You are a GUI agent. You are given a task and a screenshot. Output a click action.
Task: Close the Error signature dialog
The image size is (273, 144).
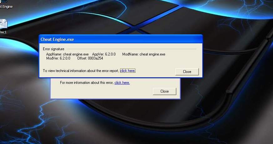coord(187,72)
